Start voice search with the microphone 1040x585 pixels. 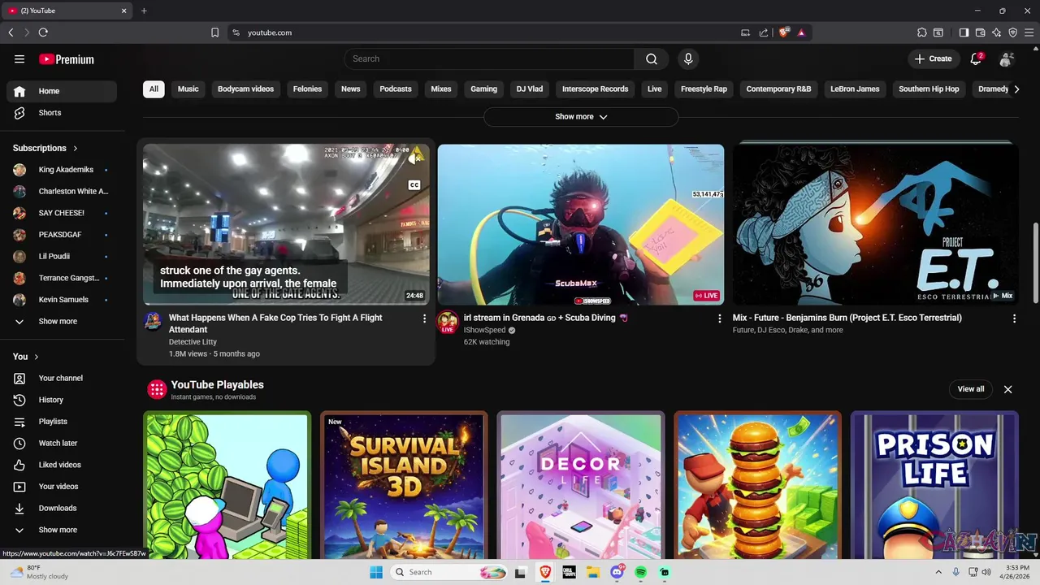688,58
